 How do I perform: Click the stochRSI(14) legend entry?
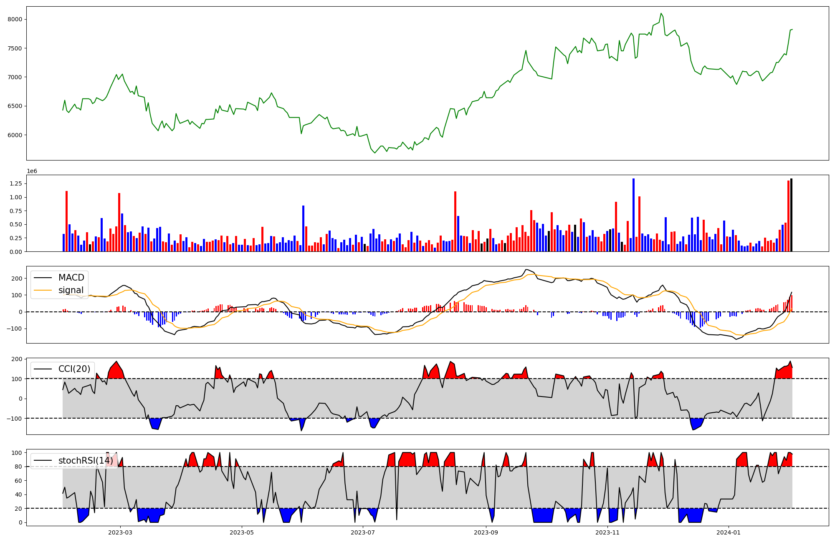pyautogui.click(x=85, y=461)
